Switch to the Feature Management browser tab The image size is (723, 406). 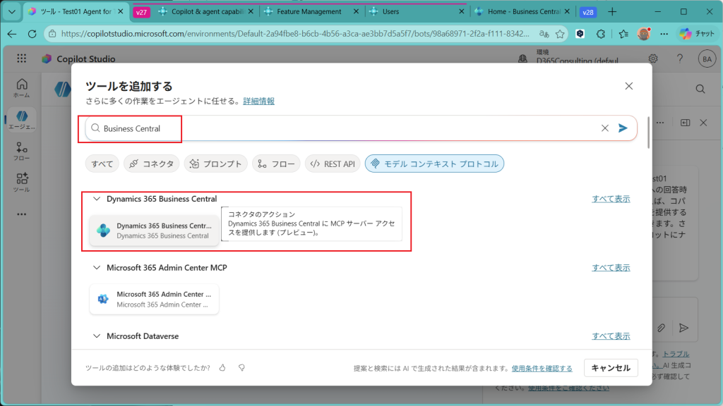pyautogui.click(x=309, y=12)
